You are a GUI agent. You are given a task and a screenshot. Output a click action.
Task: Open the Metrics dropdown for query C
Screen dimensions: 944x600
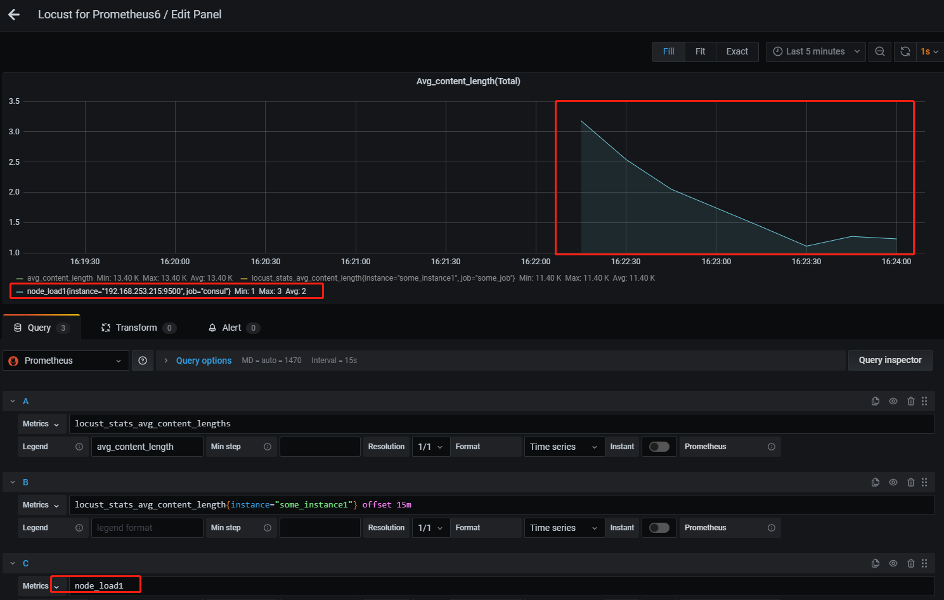pyautogui.click(x=58, y=585)
